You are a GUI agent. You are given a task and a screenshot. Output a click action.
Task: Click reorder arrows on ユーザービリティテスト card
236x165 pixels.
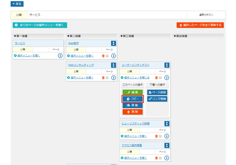pos(167,65)
